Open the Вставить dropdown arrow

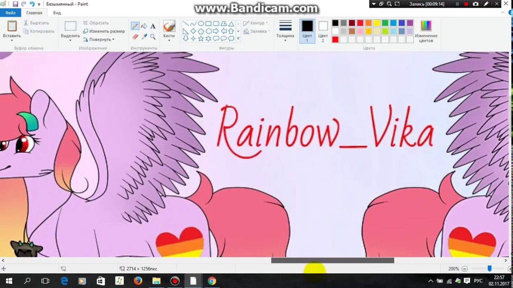click(x=12, y=40)
